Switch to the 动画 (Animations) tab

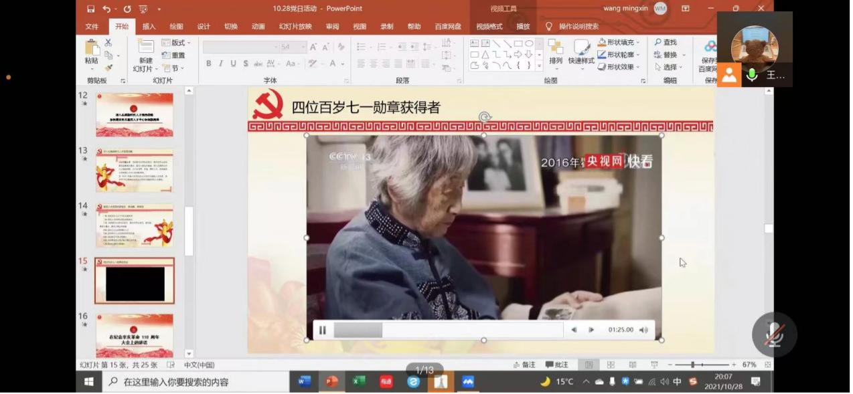[x=258, y=27]
